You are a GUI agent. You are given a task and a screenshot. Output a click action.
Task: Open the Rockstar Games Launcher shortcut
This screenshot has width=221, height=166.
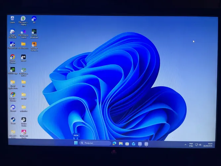[x=34, y=46]
